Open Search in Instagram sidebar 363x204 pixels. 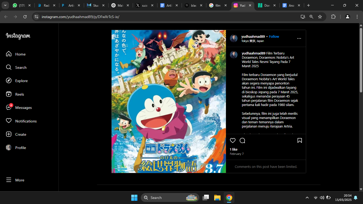16,67
